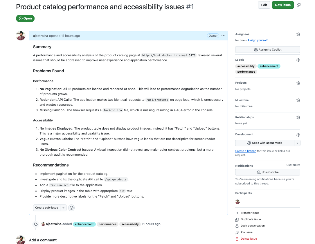This screenshot has height=244, width=315.
Task: Expand Code with agent mode dropdown arrow
Action: pos(297,143)
